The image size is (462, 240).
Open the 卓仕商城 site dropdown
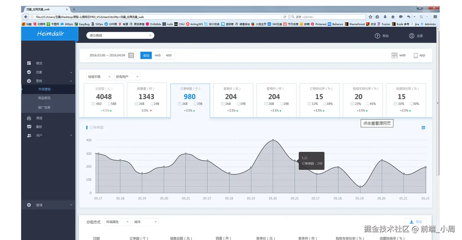coord(120,35)
